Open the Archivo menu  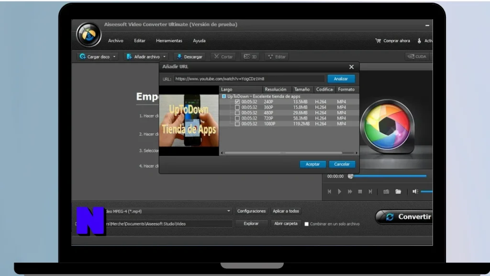coord(116,41)
